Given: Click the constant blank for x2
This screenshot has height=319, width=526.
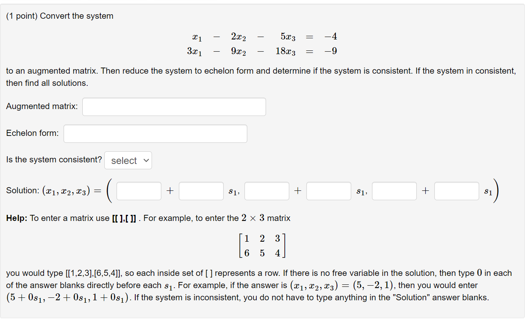Looking at the screenshot, I should (x=266, y=191).
